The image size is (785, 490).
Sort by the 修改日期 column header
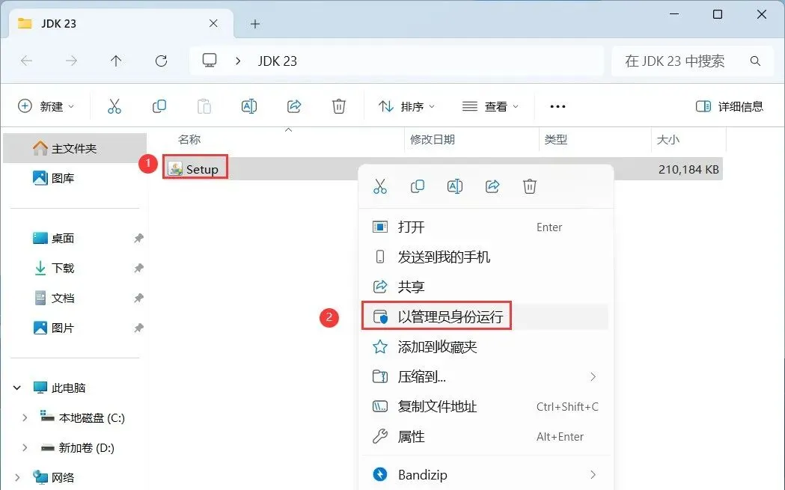433,140
